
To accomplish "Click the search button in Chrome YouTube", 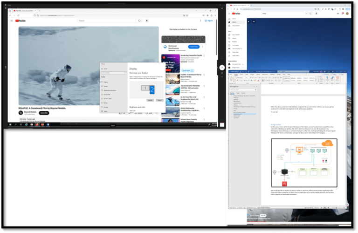I will pos(310,14).
